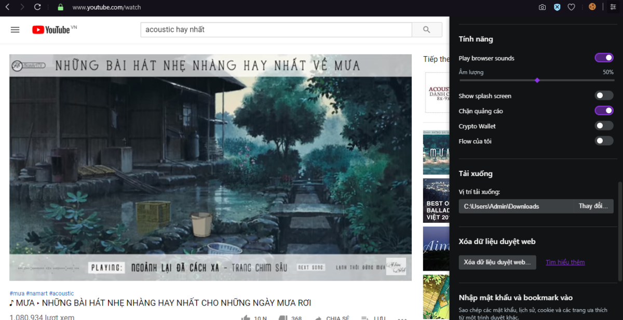Go back using the browser back arrow
The height and width of the screenshot is (320, 623).
pyautogui.click(x=7, y=7)
